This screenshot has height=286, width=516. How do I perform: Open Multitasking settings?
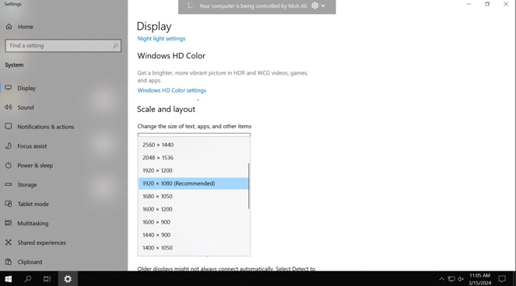pos(33,224)
